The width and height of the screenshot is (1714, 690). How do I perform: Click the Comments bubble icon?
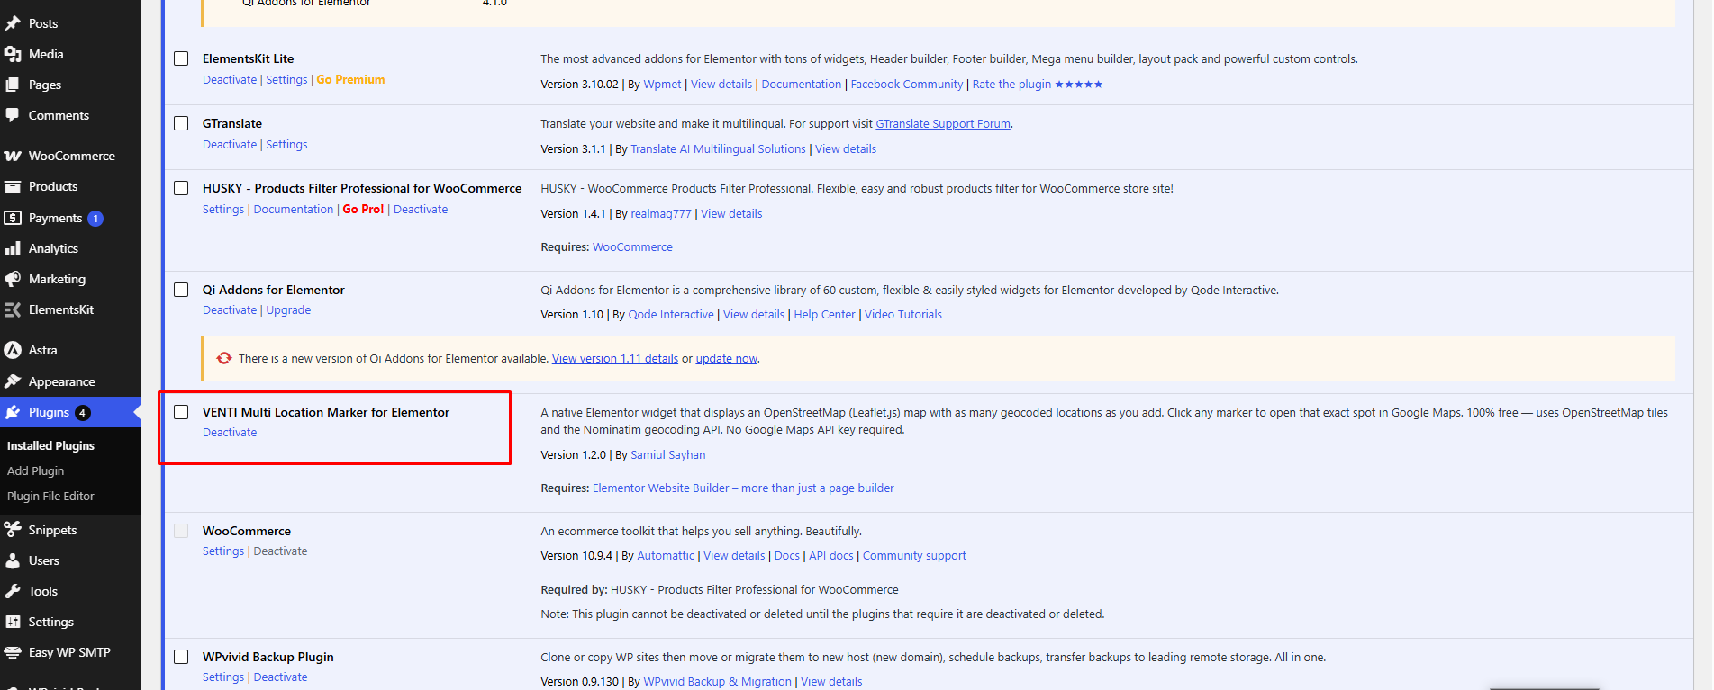13,115
